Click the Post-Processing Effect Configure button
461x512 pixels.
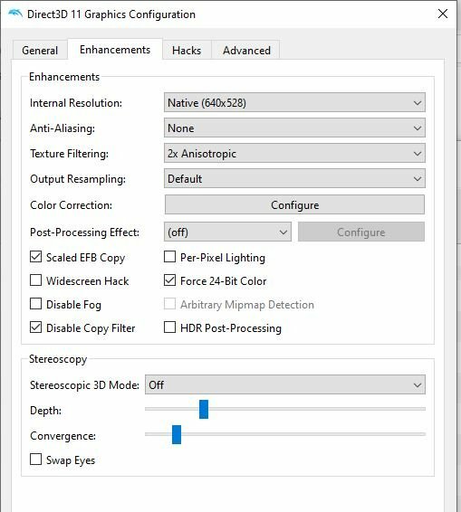361,232
